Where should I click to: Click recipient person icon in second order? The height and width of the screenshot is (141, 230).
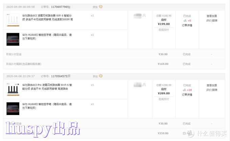pos(144,85)
